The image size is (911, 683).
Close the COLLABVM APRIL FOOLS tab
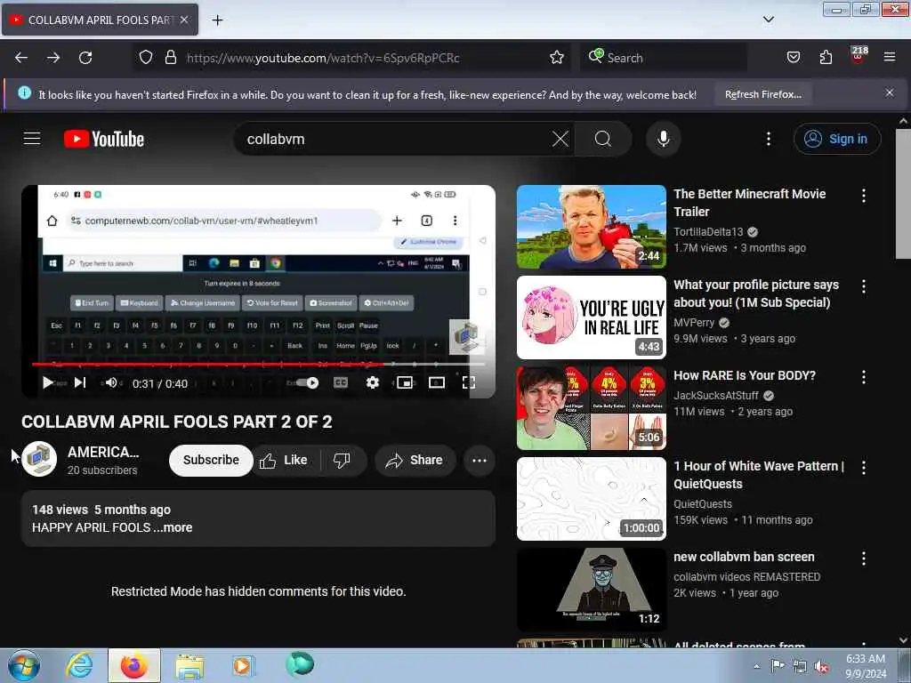pos(184,20)
